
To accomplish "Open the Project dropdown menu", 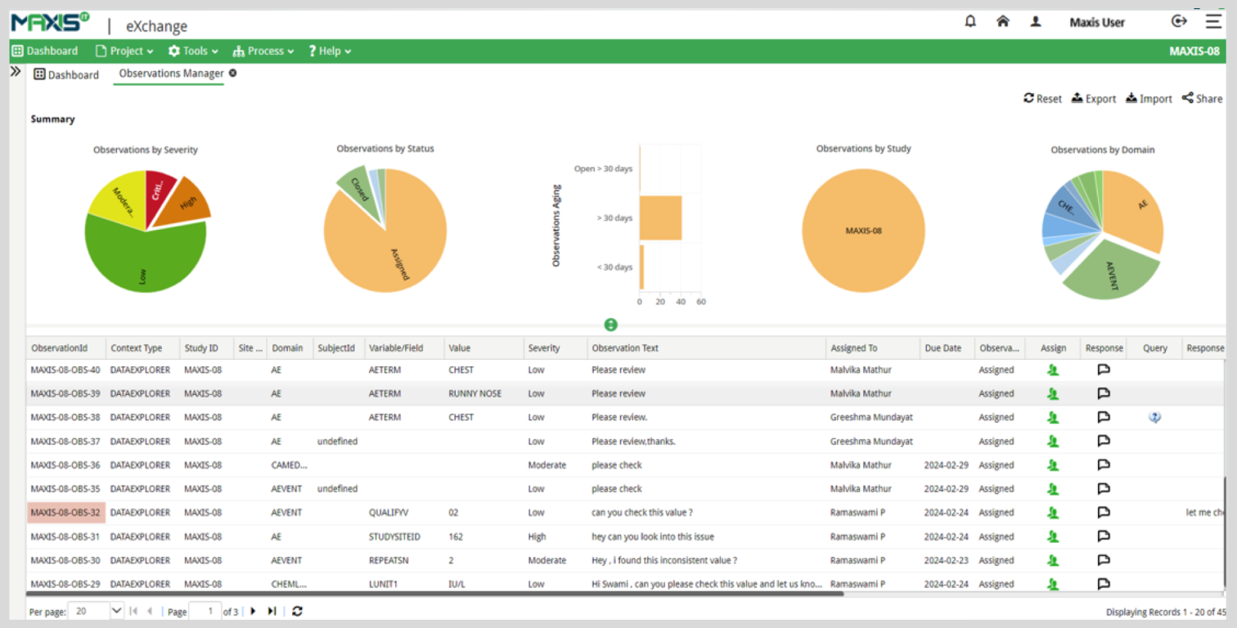I will coord(125,51).
